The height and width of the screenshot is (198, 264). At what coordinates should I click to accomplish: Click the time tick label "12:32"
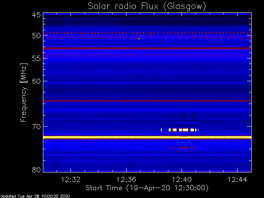(x=71, y=179)
